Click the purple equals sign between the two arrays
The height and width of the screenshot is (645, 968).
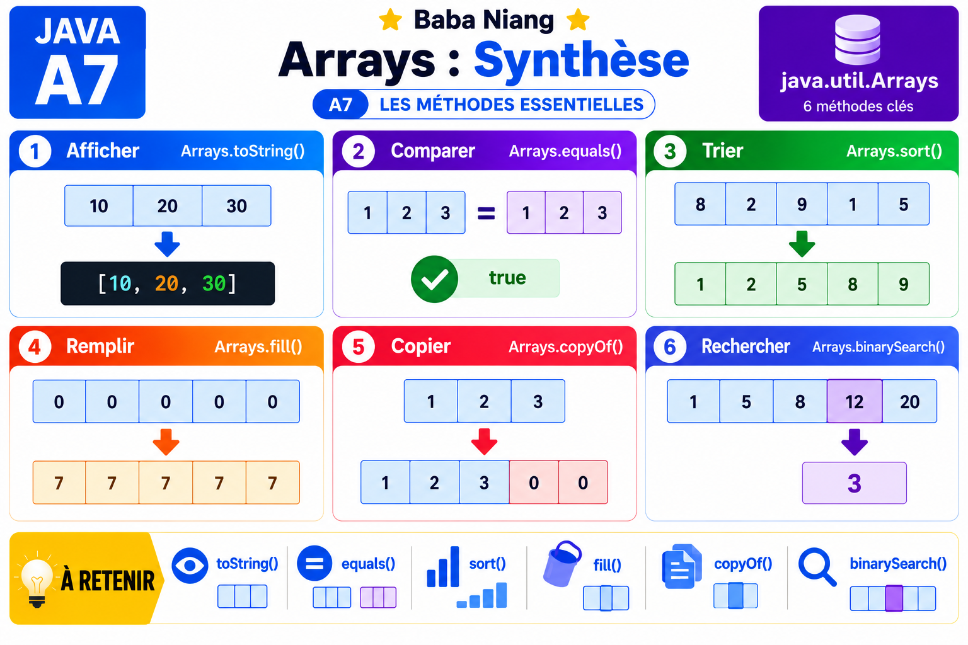pyautogui.click(x=486, y=214)
